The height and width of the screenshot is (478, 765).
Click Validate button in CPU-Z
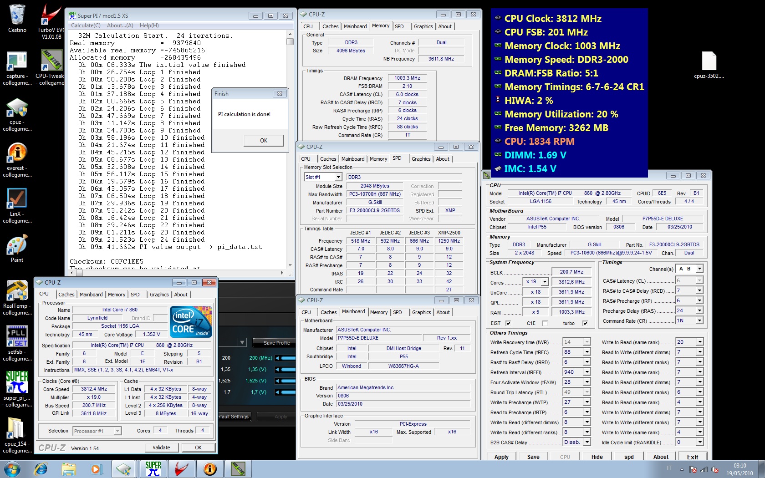161,447
